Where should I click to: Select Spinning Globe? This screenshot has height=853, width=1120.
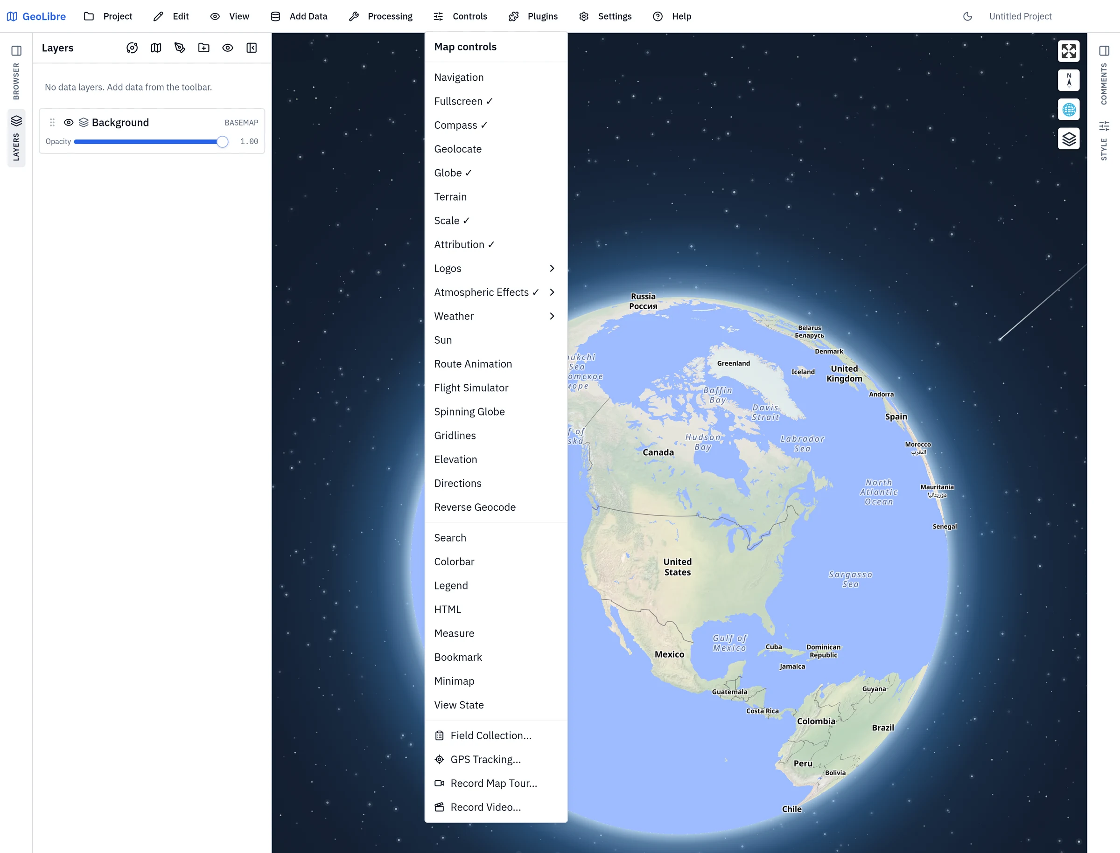(x=496, y=411)
